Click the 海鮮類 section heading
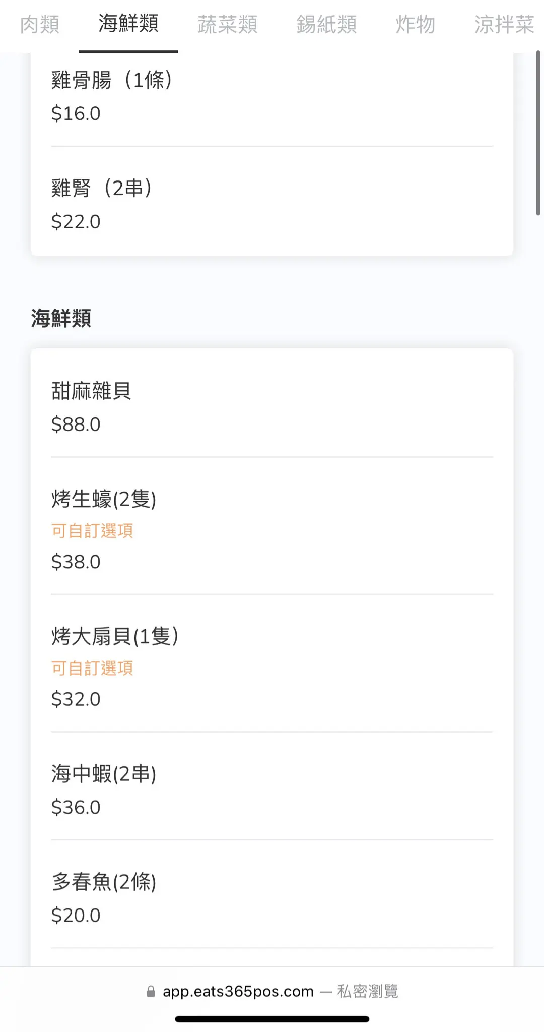Image resolution: width=544 pixels, height=1032 pixels. pos(61,318)
